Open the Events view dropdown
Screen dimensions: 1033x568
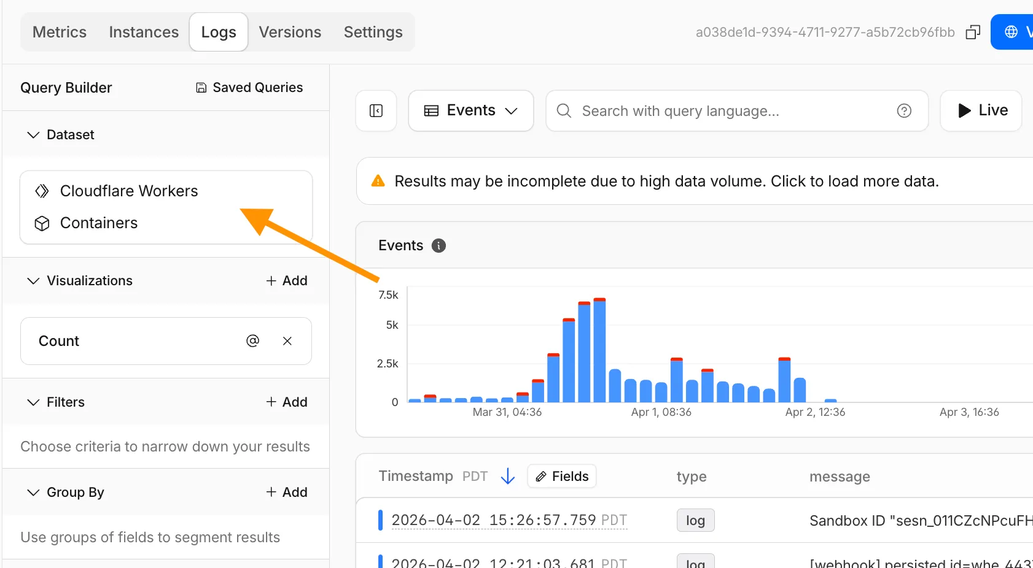[x=471, y=110]
